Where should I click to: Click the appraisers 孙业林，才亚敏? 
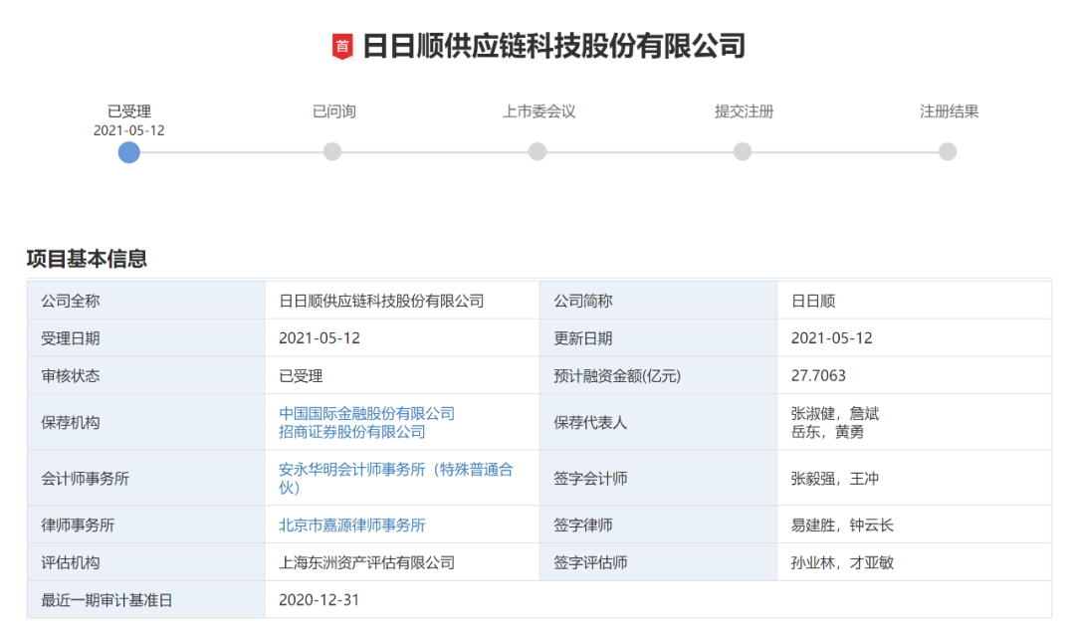843,562
